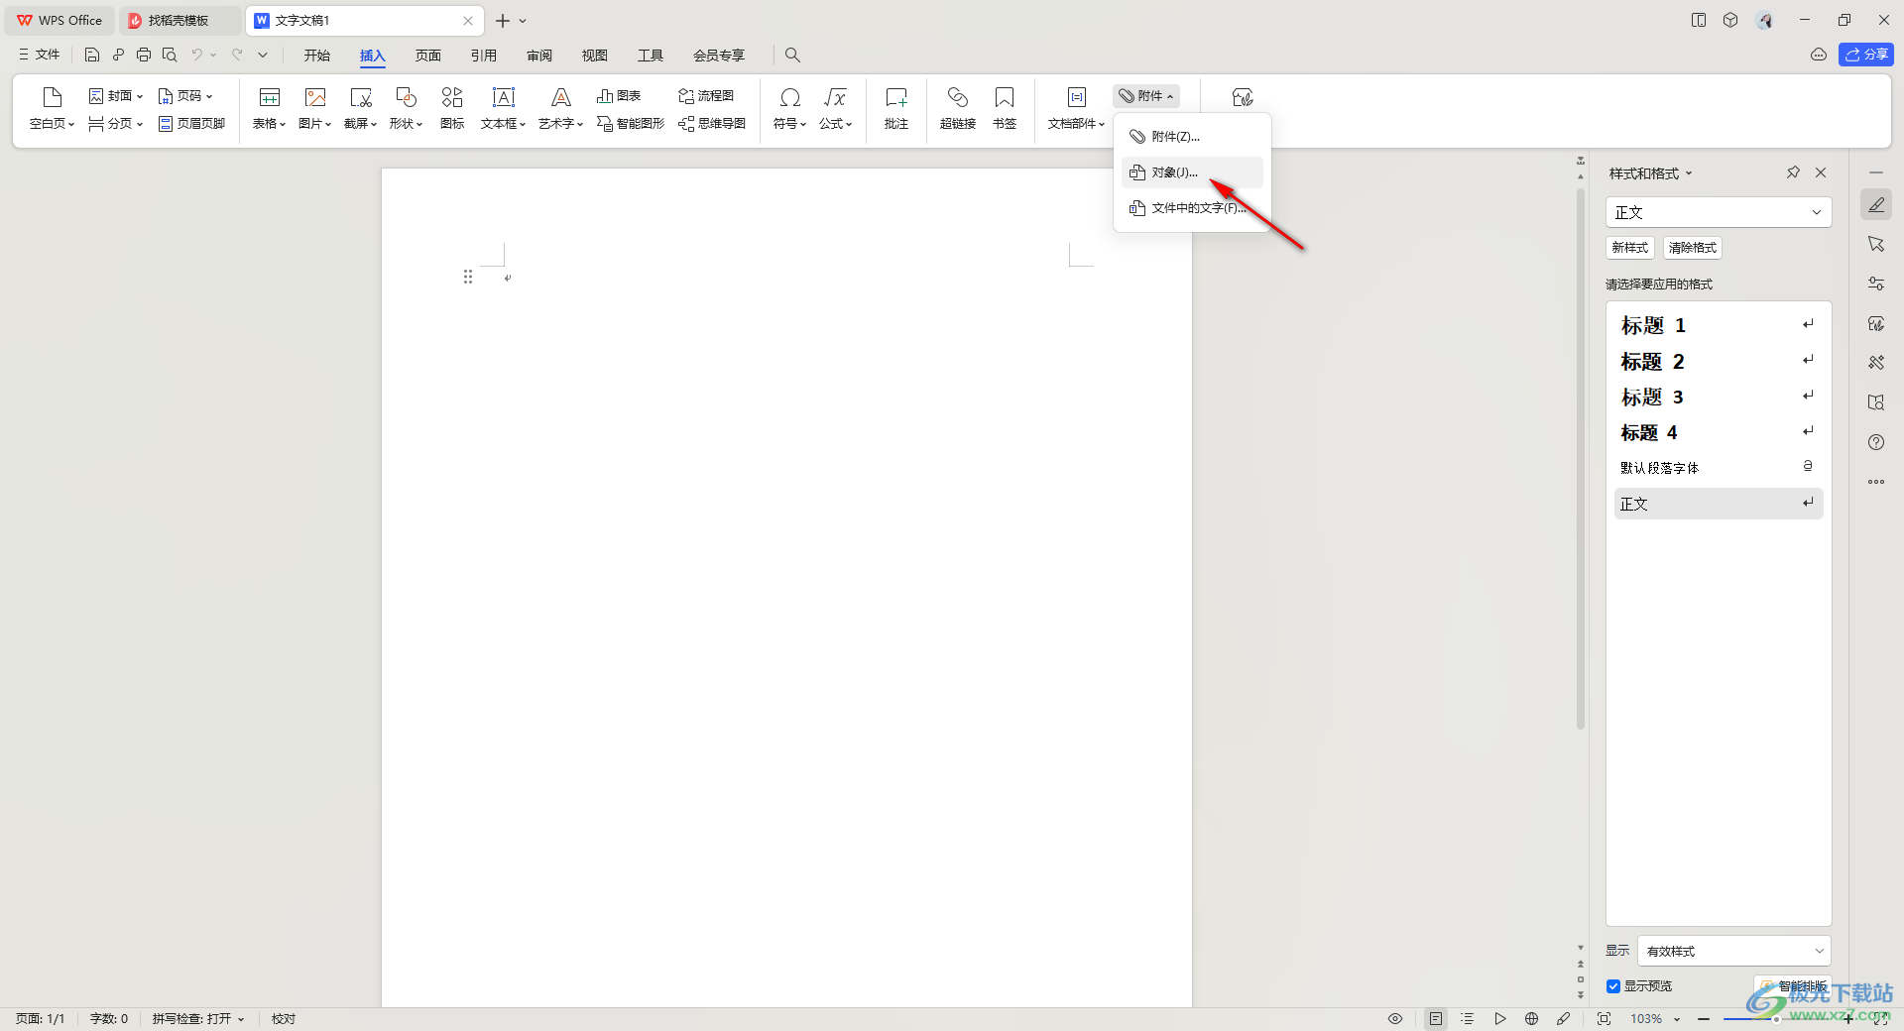1904x1031 pixels.
Task: Open the display filter dropdown
Action: (x=1733, y=951)
